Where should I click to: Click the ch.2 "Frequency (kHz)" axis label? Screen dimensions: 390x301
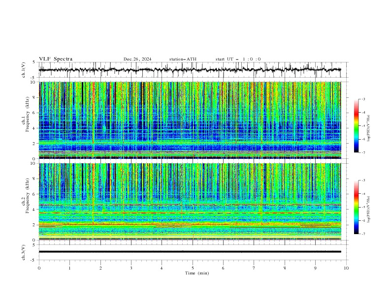[27, 196]
